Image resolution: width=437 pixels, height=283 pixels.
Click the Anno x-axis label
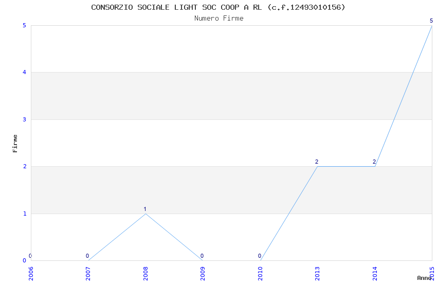(x=424, y=278)
